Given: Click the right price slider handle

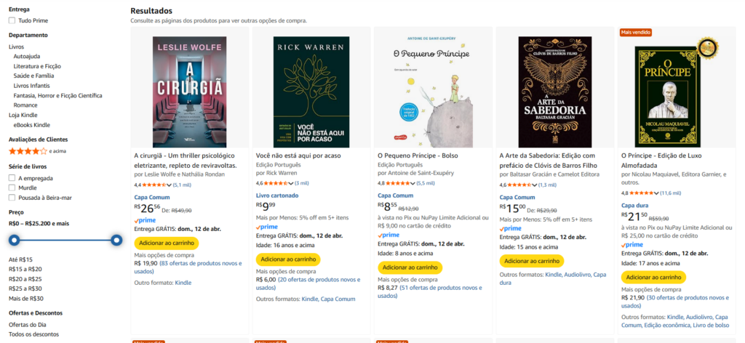Looking at the screenshot, I should (116, 240).
